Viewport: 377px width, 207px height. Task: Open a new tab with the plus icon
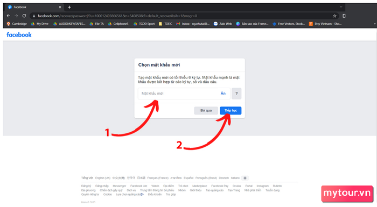coord(69,7)
